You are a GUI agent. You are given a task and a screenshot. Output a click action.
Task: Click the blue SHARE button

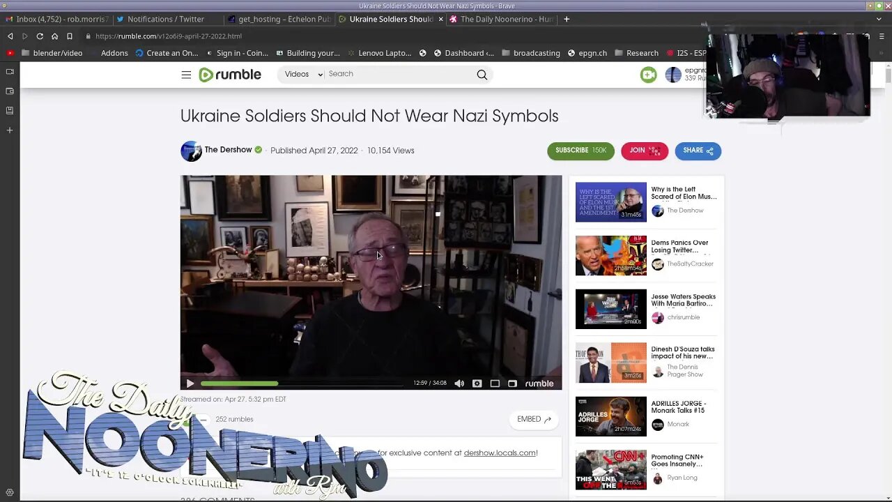tap(698, 151)
